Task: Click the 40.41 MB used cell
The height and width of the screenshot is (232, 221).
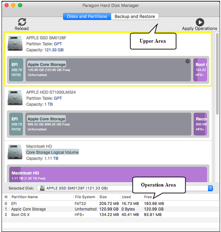Action: (x=130, y=215)
